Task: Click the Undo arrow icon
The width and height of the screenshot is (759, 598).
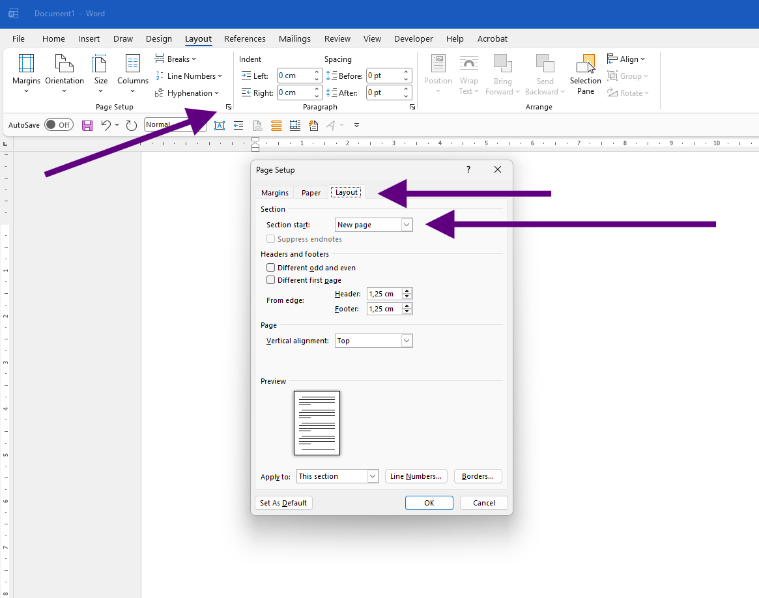Action: pos(106,125)
